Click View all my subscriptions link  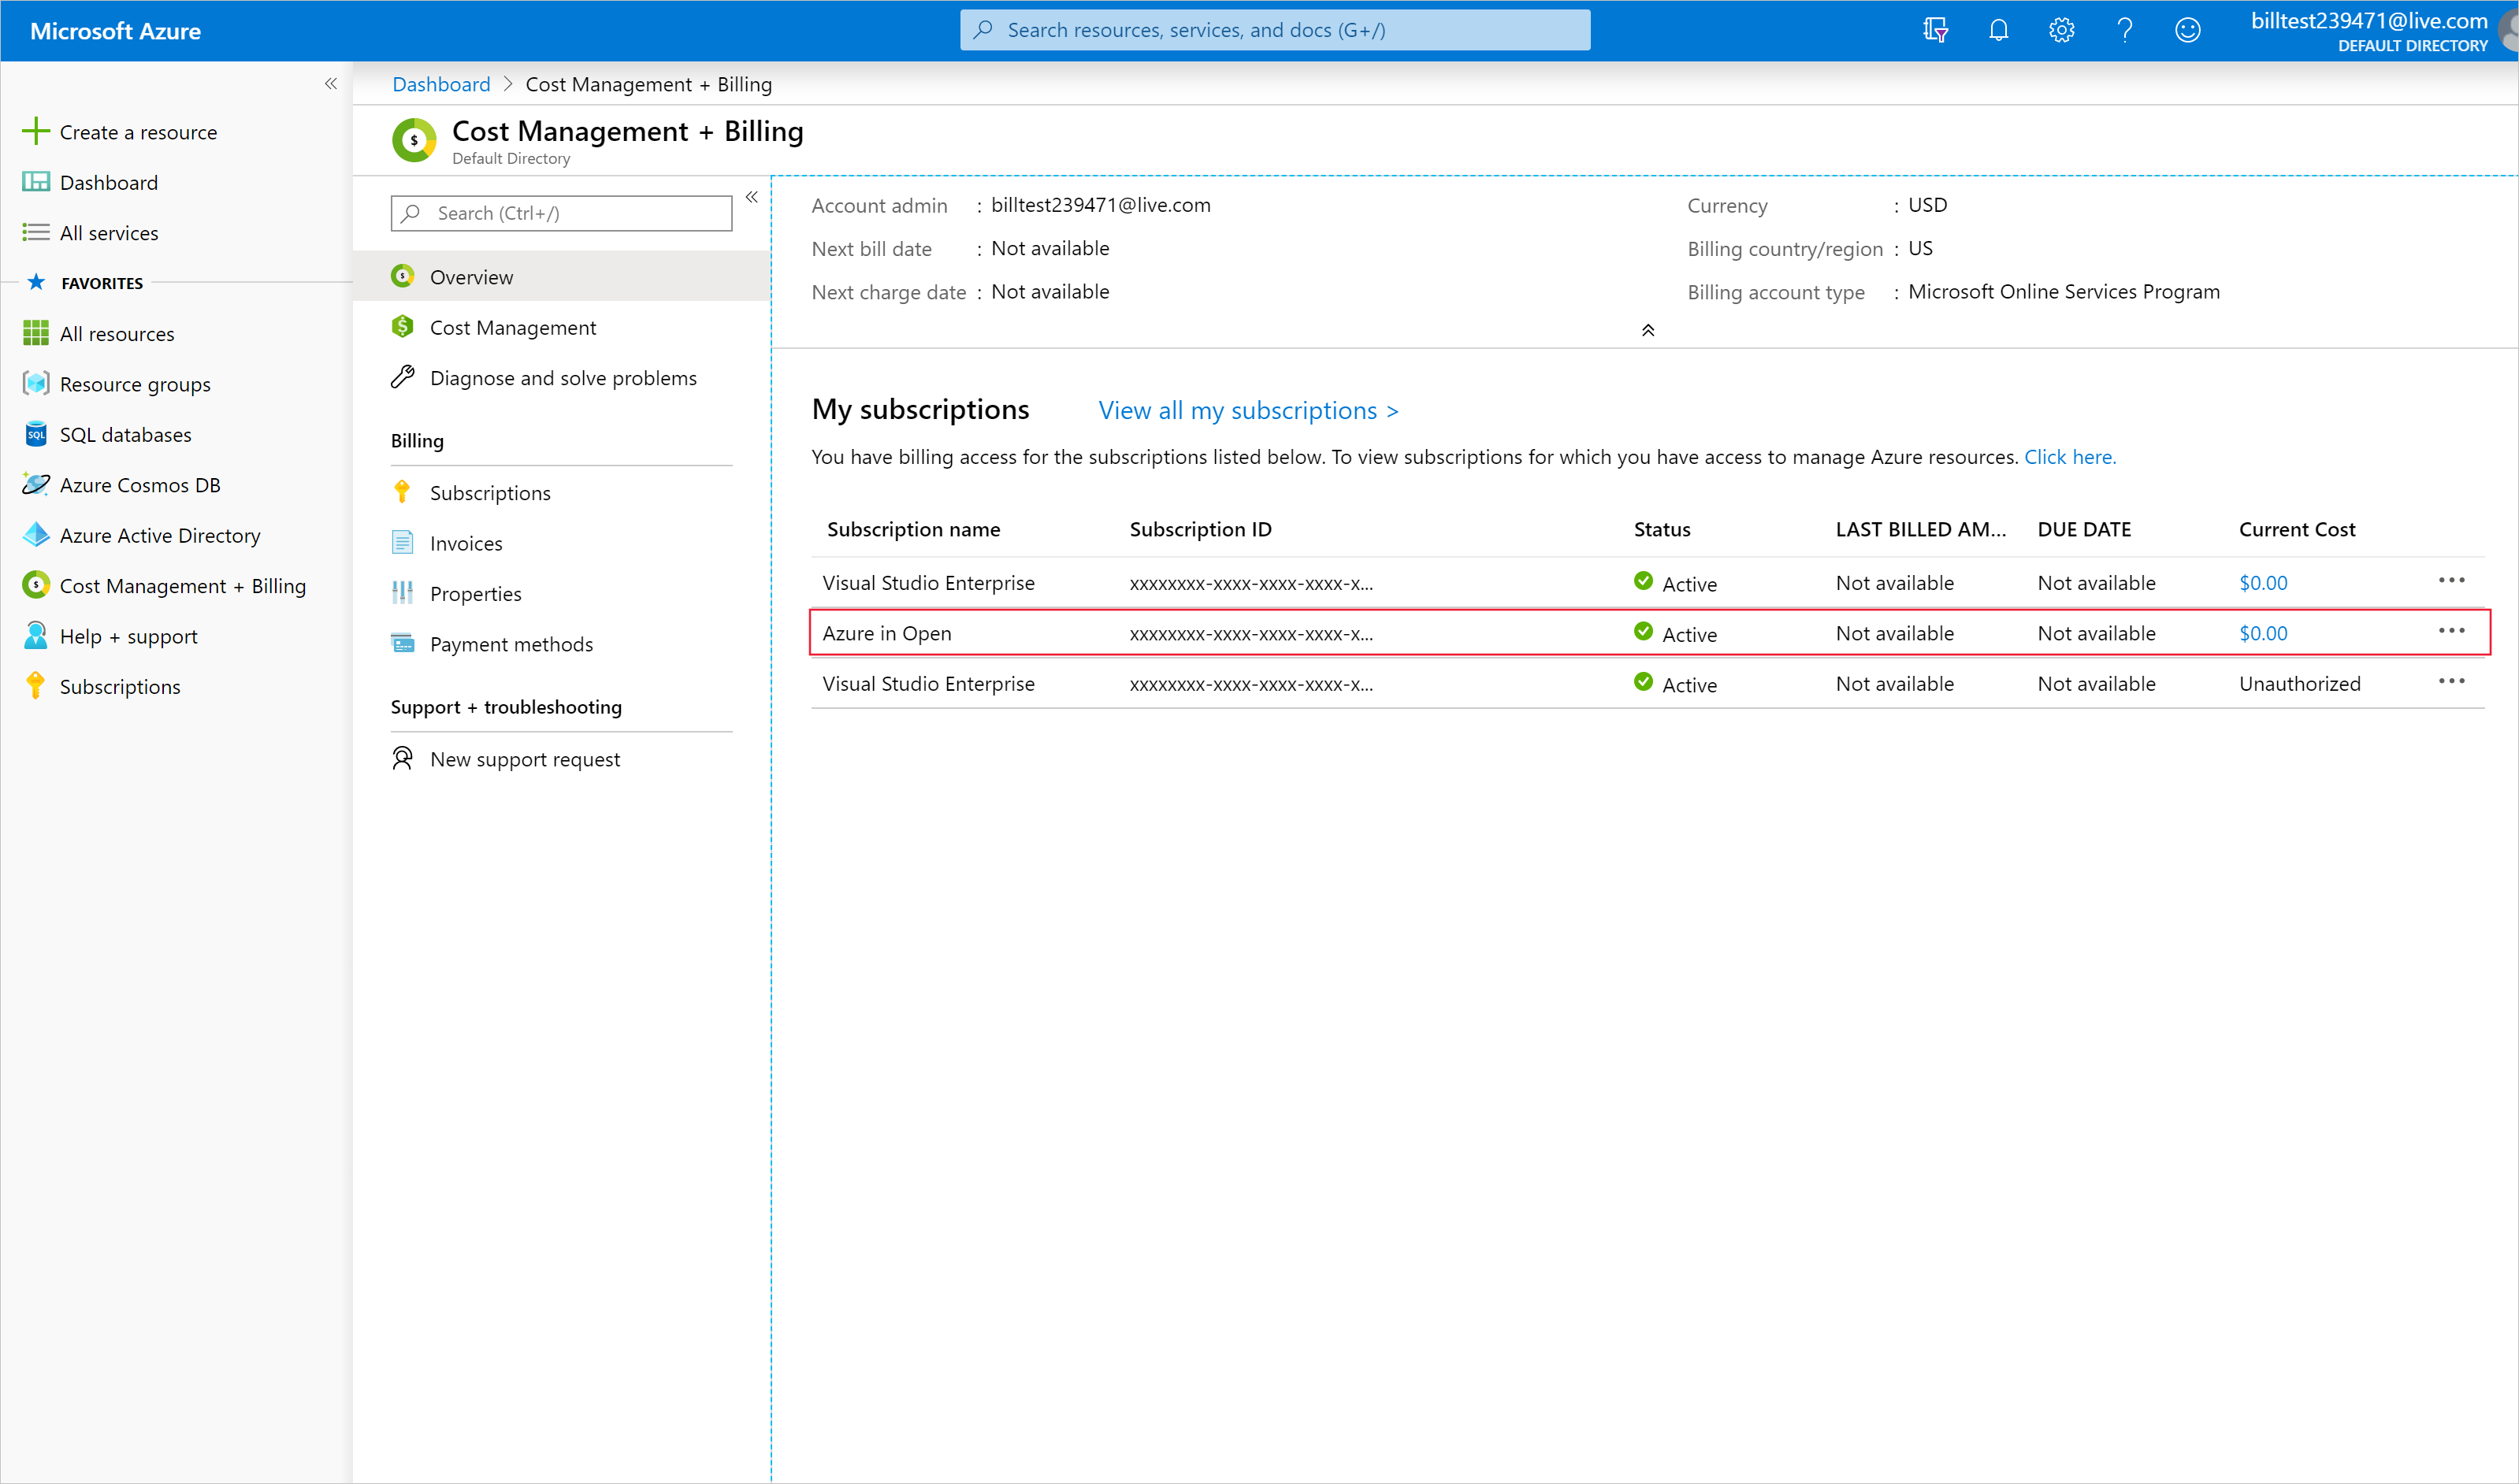(x=1248, y=410)
